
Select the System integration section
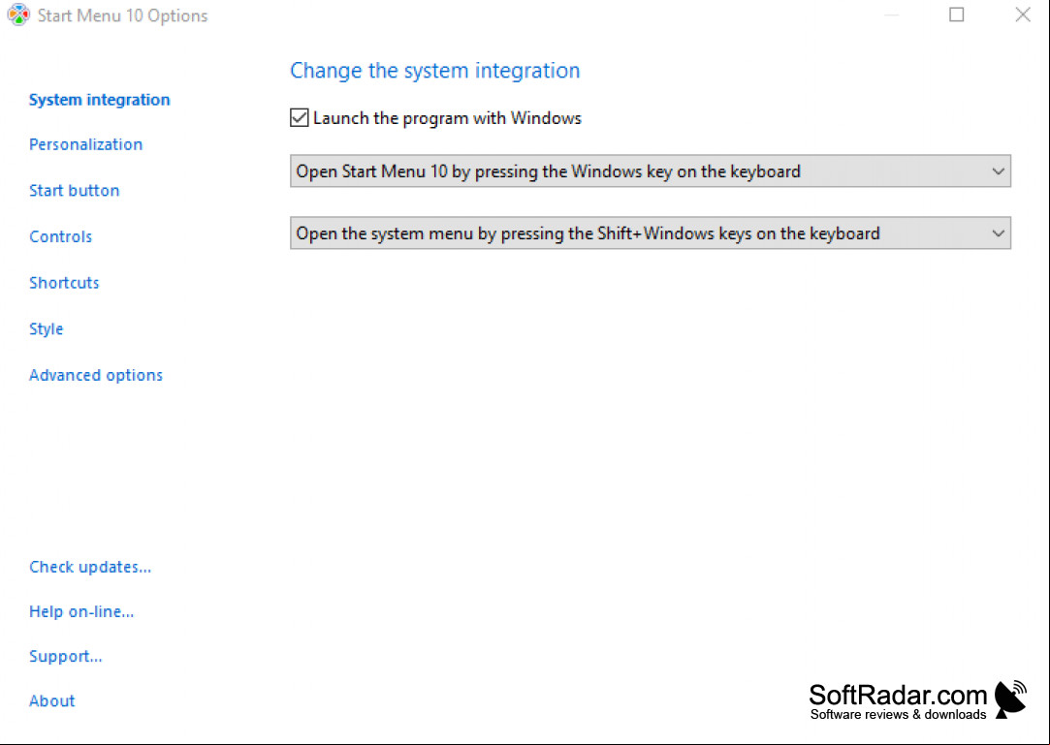(x=99, y=100)
